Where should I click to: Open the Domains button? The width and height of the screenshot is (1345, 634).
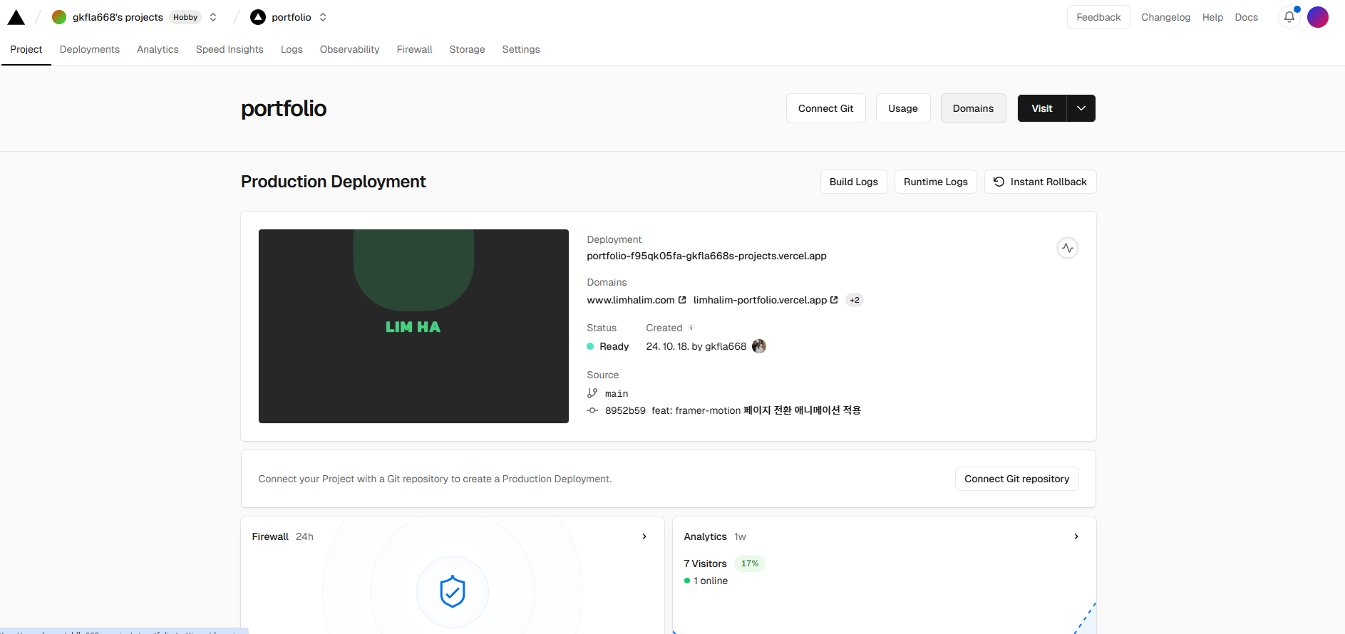(x=973, y=108)
